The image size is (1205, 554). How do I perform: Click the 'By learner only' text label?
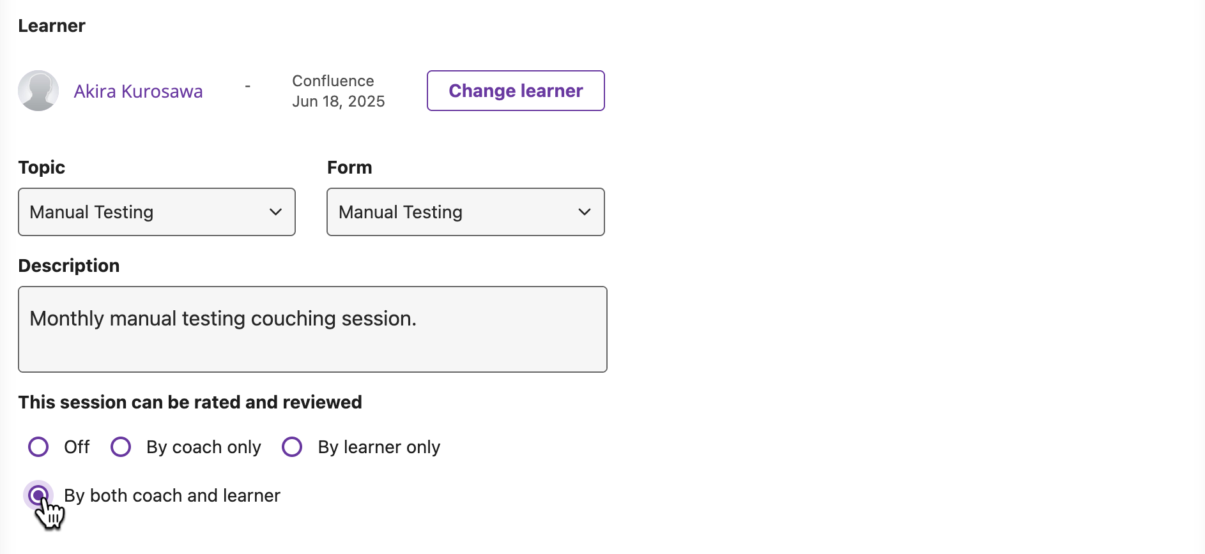379,447
